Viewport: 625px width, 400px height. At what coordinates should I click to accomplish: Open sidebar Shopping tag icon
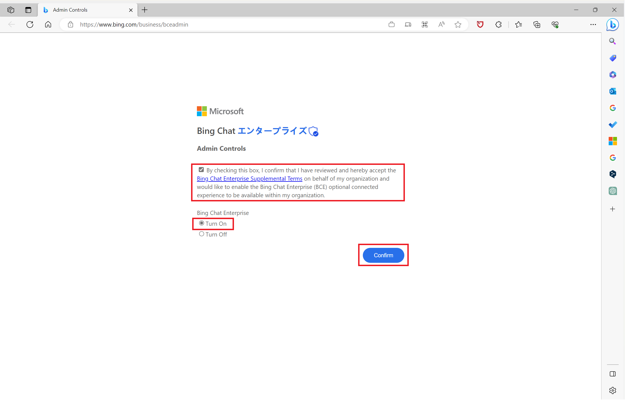(x=613, y=58)
